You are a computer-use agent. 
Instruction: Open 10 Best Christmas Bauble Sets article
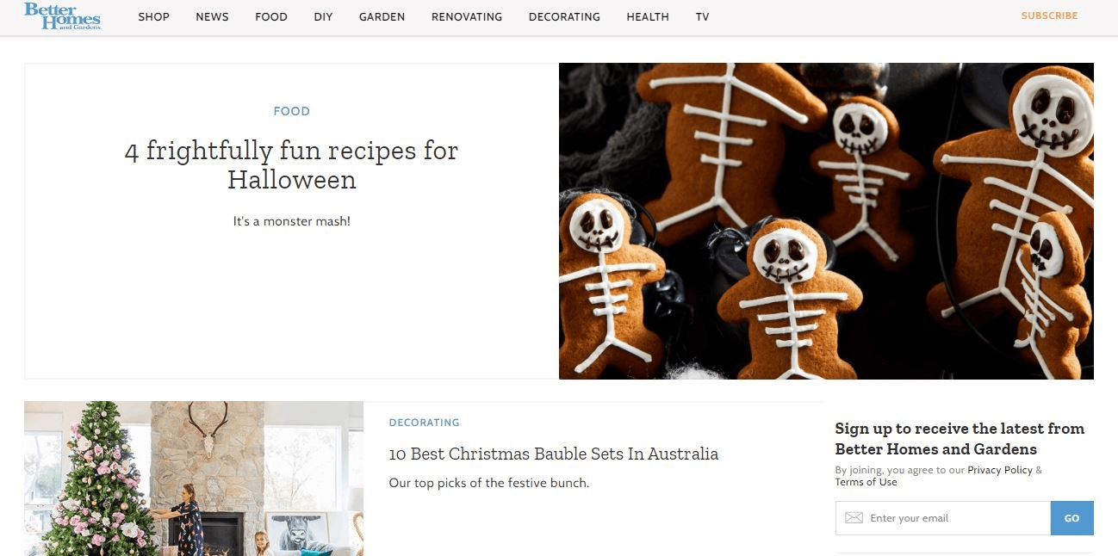553,454
